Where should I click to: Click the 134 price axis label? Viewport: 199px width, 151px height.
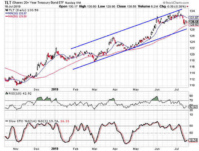click(192, 11)
